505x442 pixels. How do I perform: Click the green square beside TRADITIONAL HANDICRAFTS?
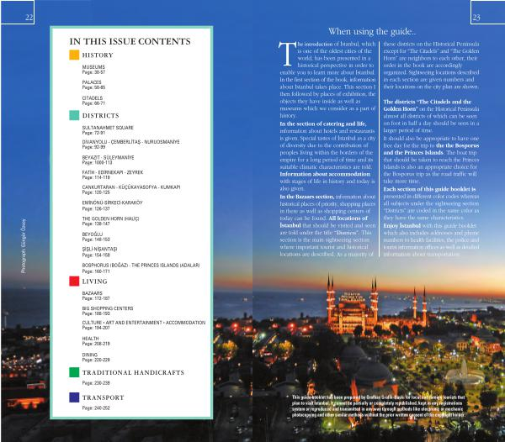(75, 371)
